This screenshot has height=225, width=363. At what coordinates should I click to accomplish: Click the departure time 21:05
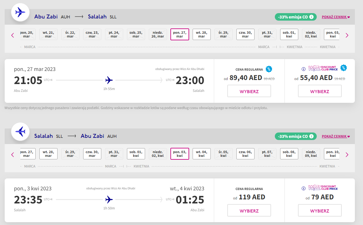(x=28, y=80)
